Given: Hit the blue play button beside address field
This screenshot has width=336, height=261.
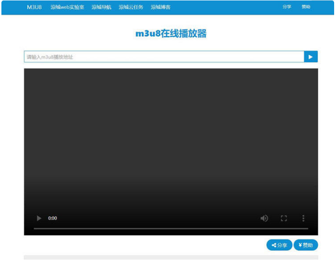Looking at the screenshot, I should pyautogui.click(x=311, y=57).
